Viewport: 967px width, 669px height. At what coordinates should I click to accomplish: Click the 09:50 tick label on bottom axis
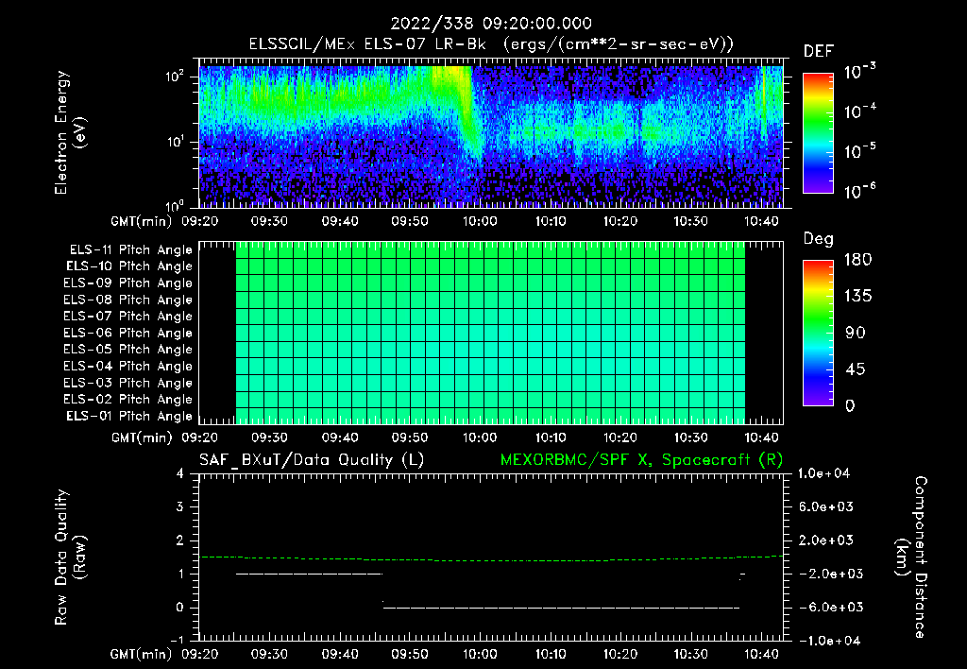tap(410, 654)
